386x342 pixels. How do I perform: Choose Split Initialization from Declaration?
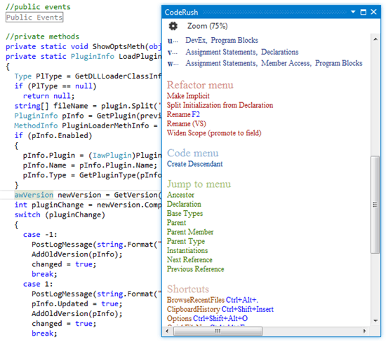[x=220, y=105]
